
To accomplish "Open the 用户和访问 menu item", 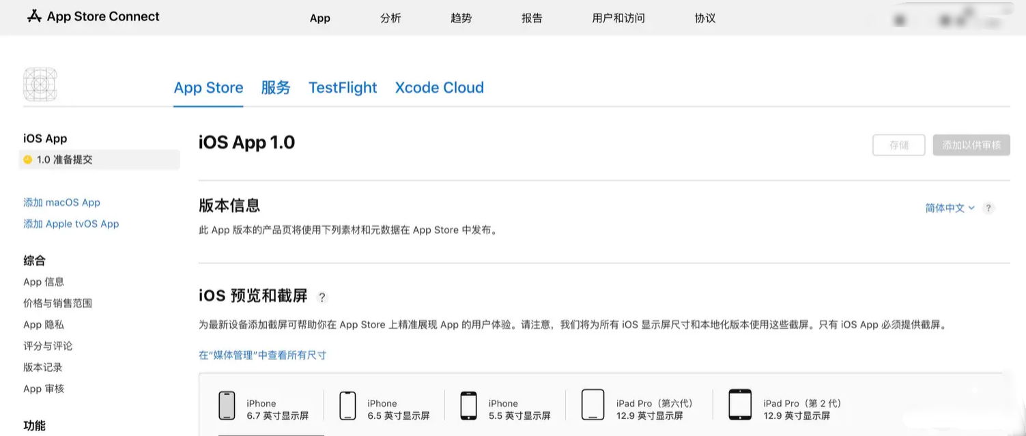I will point(618,18).
